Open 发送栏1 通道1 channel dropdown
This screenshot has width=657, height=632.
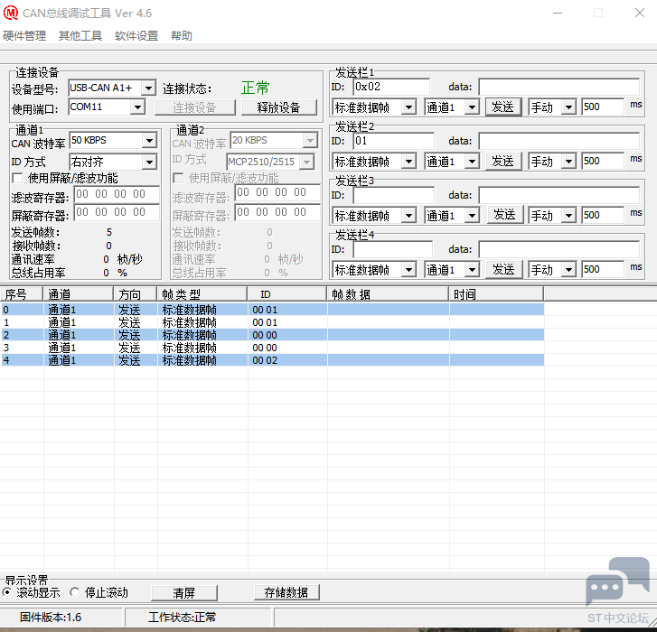[x=472, y=107]
